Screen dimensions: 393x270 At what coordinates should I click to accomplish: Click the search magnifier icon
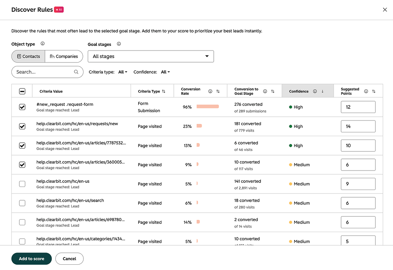click(x=76, y=72)
